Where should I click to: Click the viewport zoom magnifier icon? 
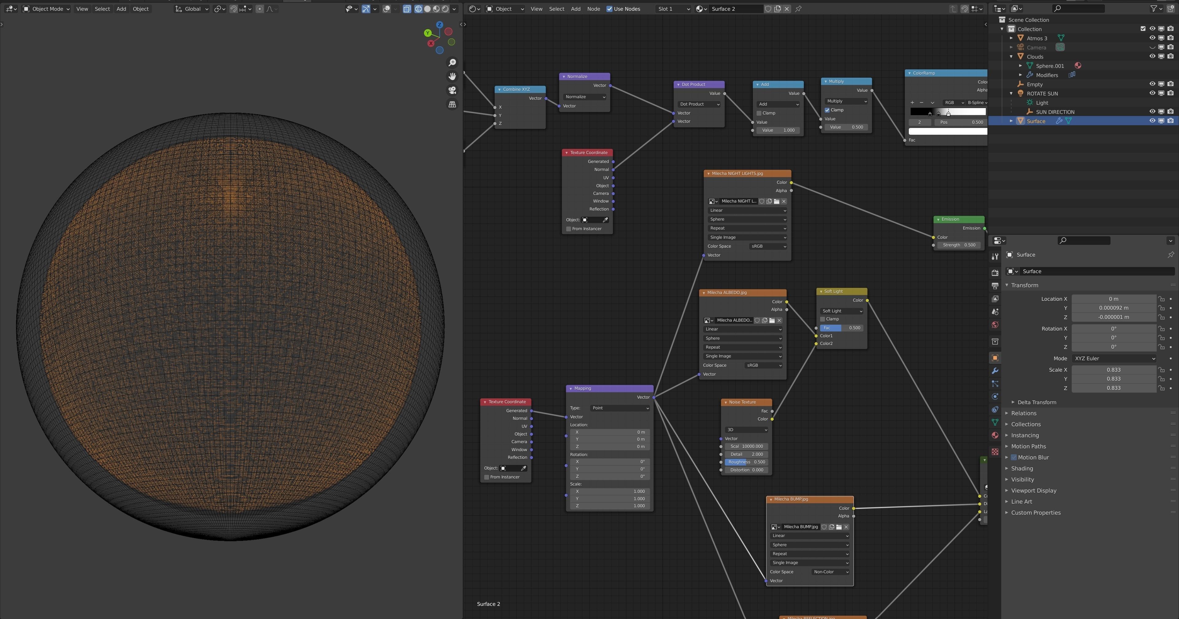point(452,63)
